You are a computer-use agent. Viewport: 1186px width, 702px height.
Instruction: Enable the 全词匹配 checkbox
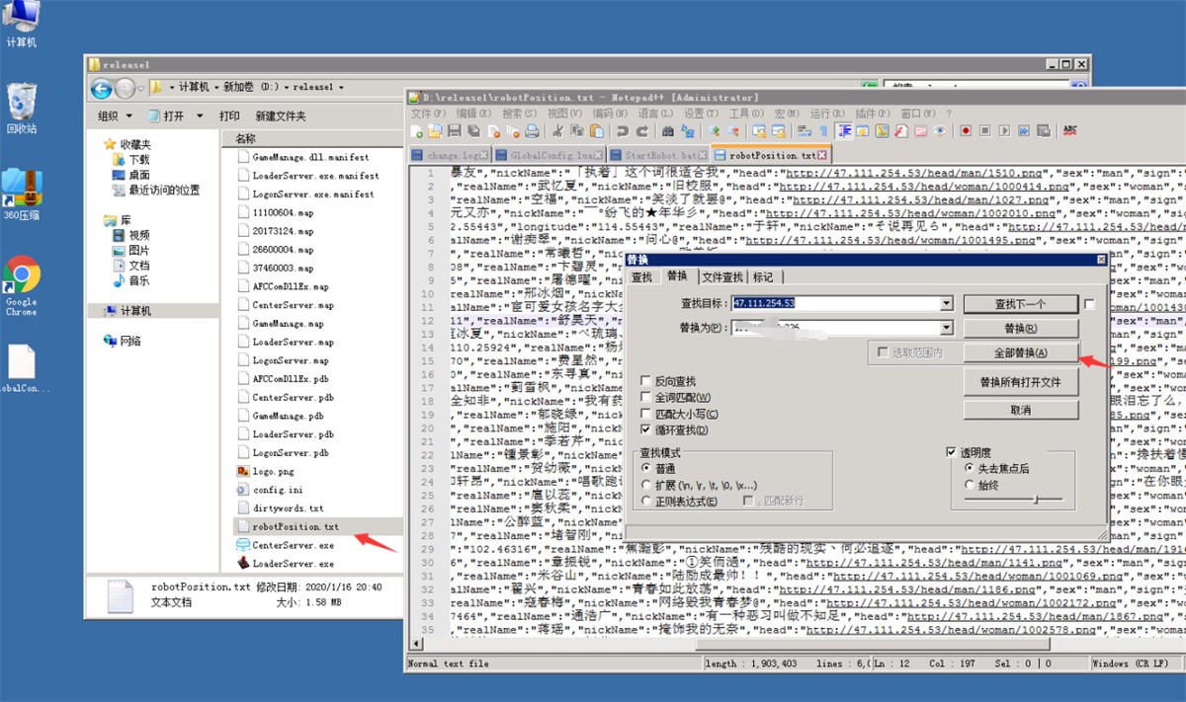coord(646,397)
